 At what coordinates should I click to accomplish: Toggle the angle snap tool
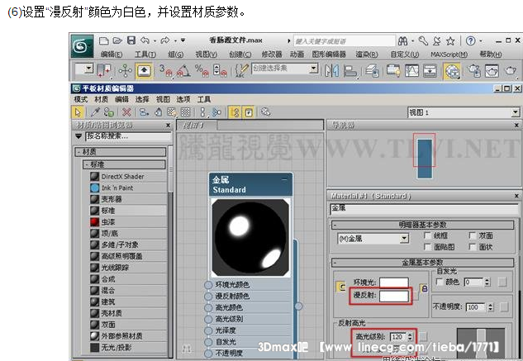(x=183, y=70)
